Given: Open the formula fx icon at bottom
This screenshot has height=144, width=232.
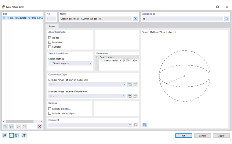Looking at the screenshot, I should (x=24, y=135).
